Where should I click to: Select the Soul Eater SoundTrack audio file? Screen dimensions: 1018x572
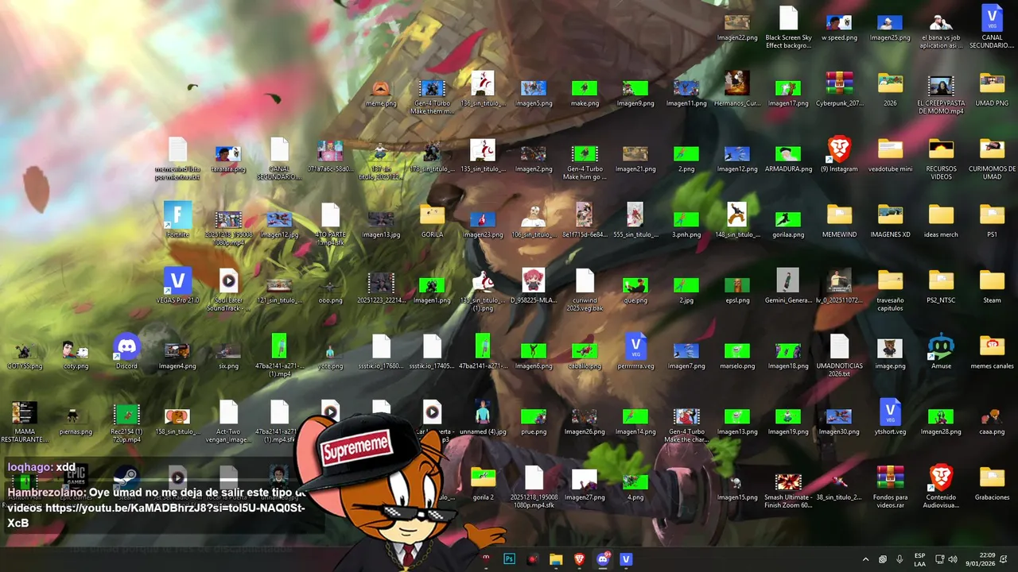pyautogui.click(x=228, y=290)
